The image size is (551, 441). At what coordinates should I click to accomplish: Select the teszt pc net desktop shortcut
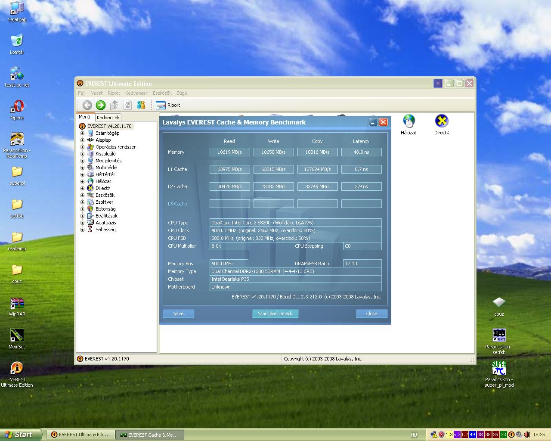17,77
